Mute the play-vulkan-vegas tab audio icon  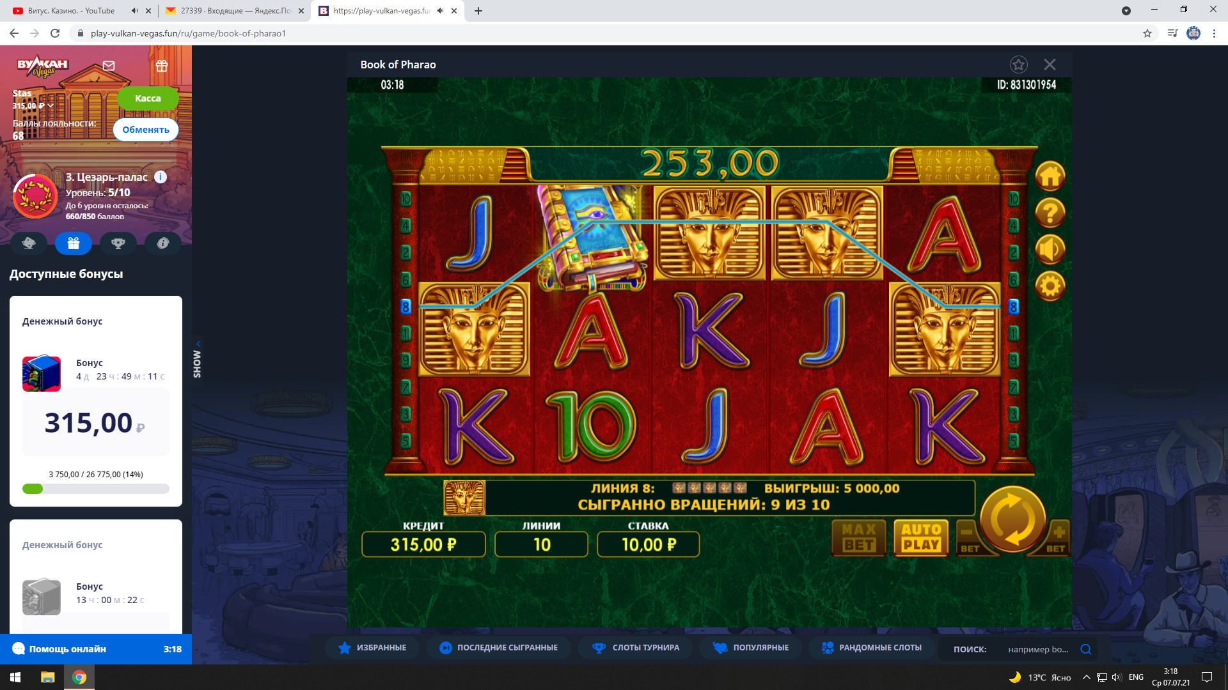440,11
